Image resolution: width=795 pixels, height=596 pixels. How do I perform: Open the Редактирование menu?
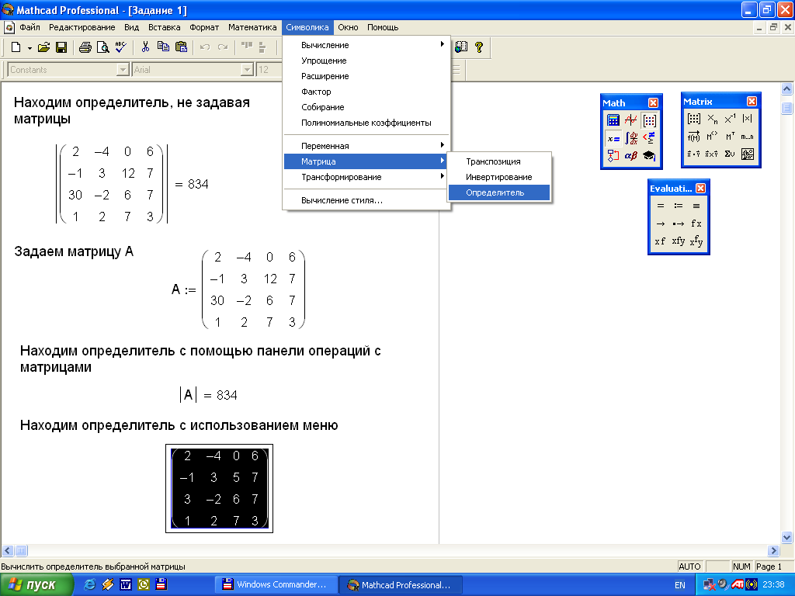coord(82,27)
